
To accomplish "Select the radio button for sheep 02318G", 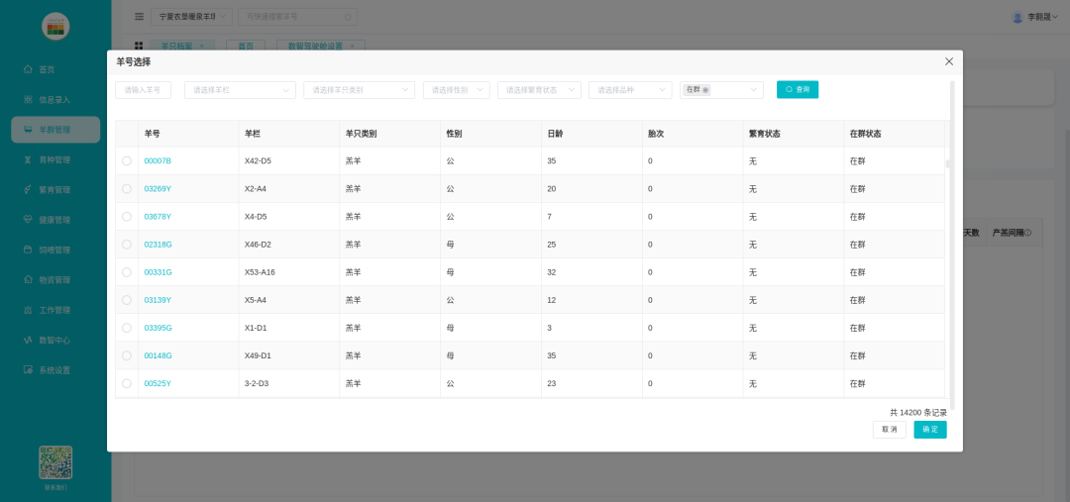I will [127, 245].
